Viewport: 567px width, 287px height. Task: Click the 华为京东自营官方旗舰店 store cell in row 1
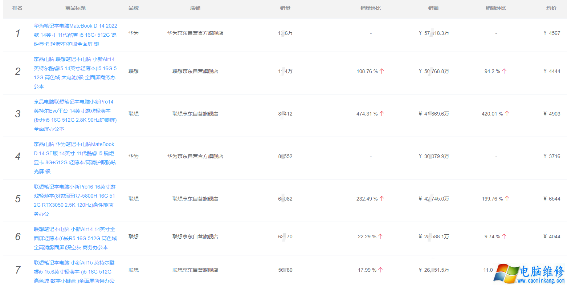pos(195,33)
